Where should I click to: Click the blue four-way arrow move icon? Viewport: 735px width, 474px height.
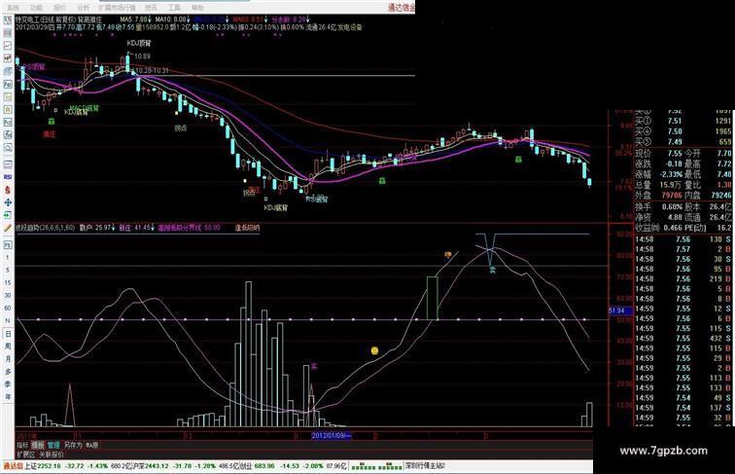(8, 202)
